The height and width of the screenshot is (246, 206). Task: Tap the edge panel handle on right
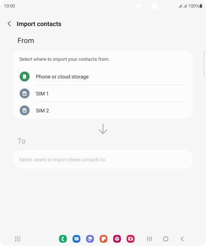[x=205, y=64]
